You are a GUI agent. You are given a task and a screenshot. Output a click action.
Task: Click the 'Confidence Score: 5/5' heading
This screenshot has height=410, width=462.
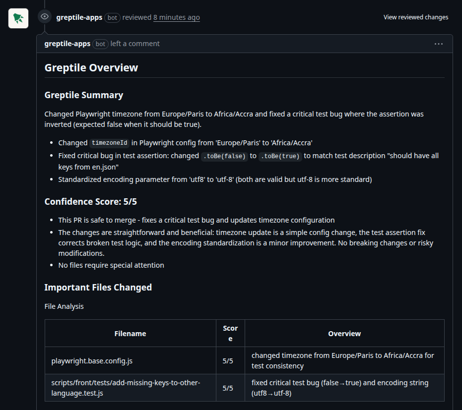(90, 202)
